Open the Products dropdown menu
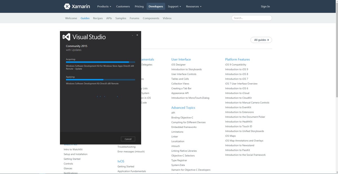The width and height of the screenshot is (338, 174). tap(104, 6)
